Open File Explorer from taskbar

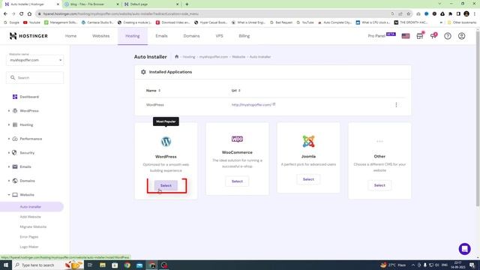103,265
